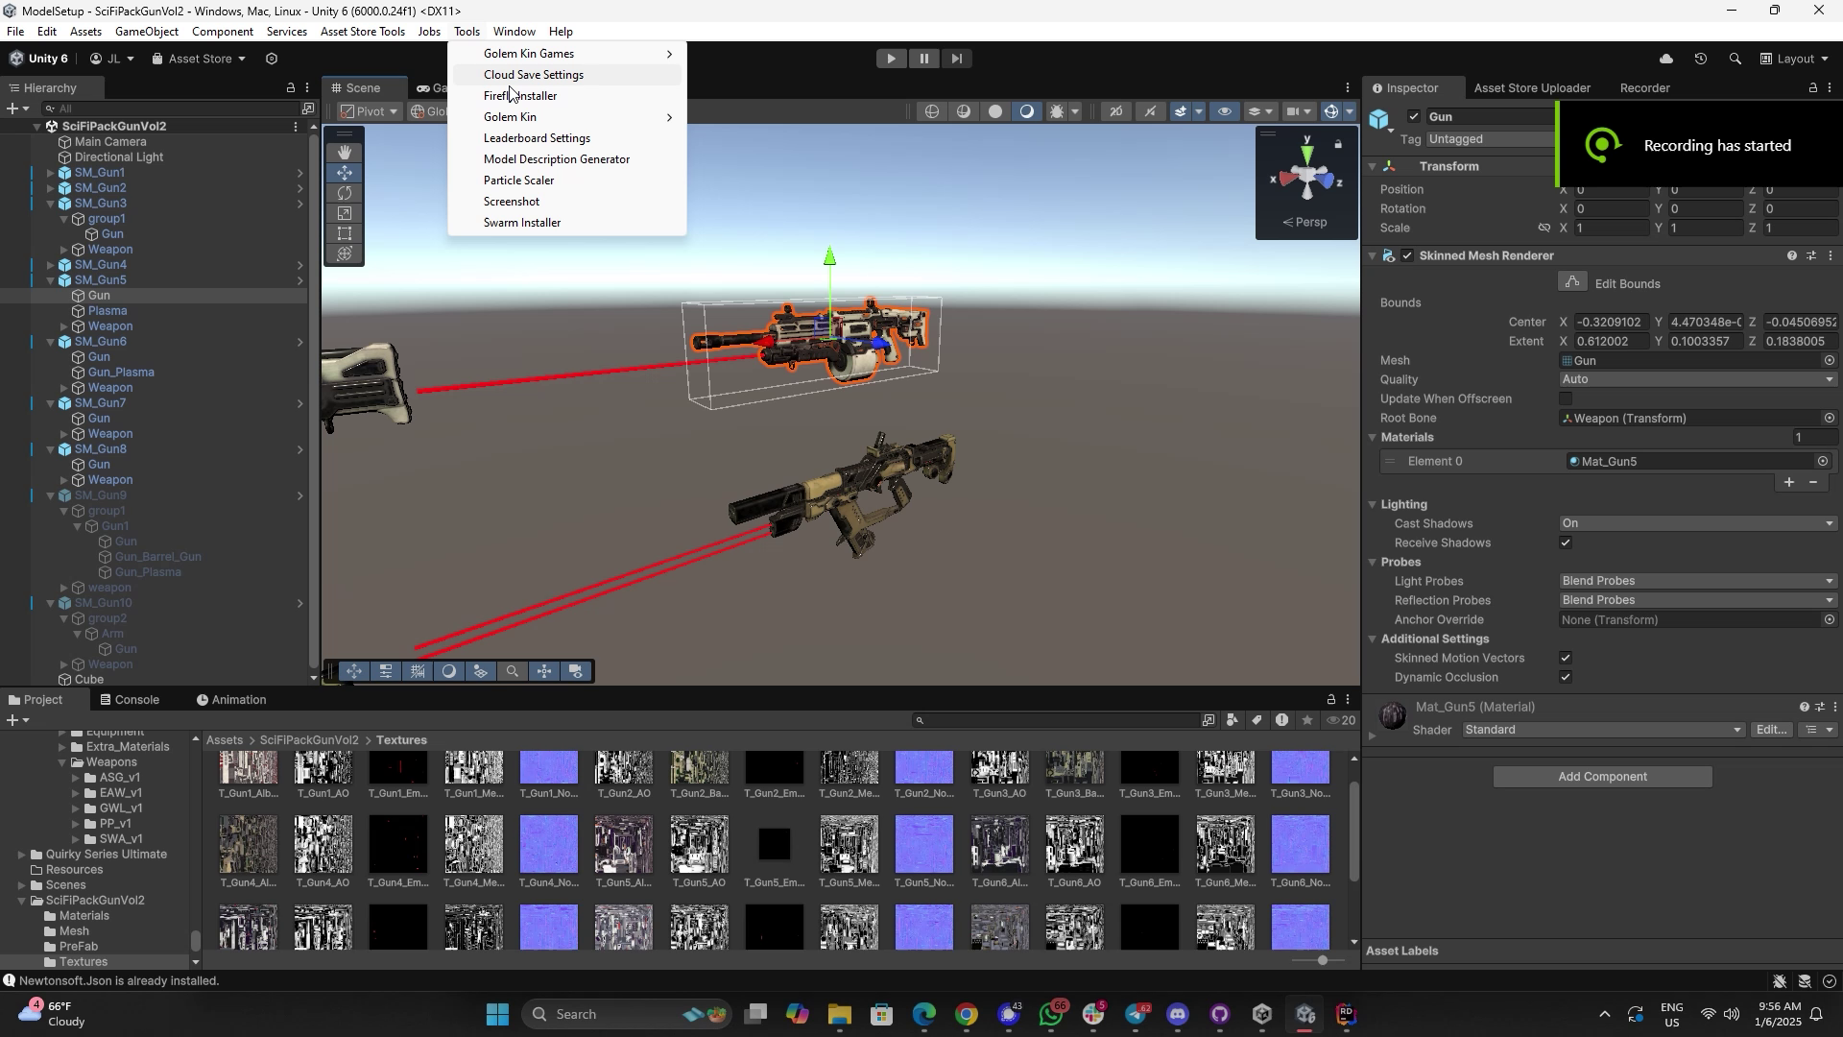The height and width of the screenshot is (1037, 1843).
Task: Pick Mesh object selector circle
Action: tap(1830, 361)
